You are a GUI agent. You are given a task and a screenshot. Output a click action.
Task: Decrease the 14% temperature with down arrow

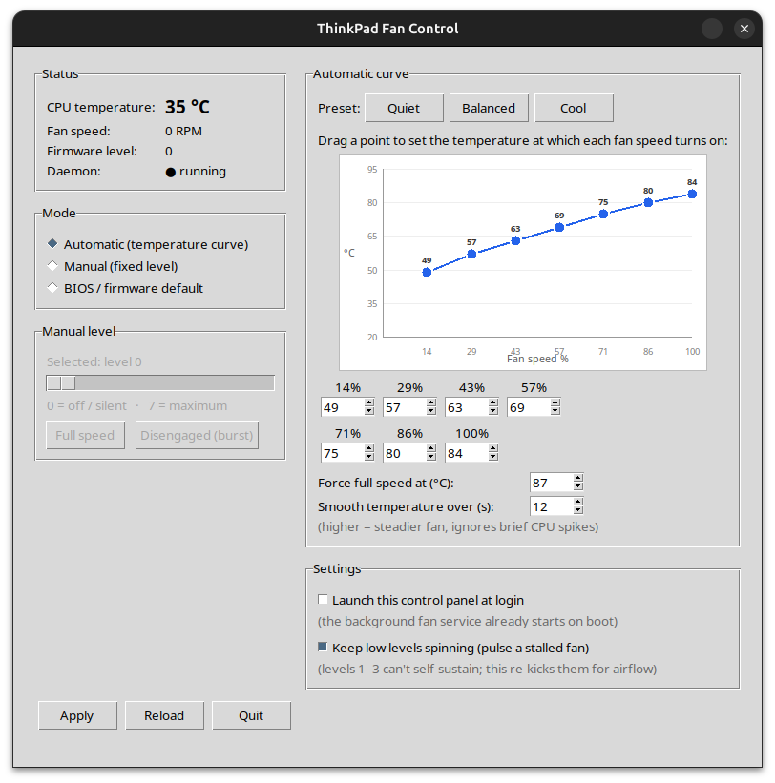[369, 412]
